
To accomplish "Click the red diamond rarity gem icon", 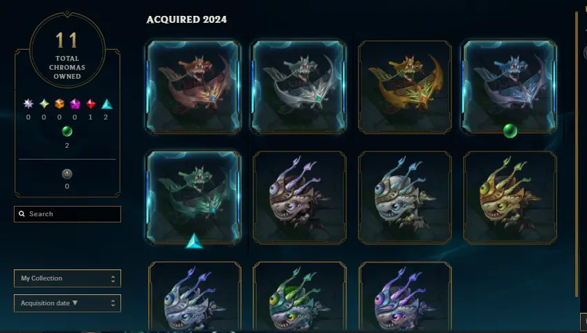I will 91,104.
